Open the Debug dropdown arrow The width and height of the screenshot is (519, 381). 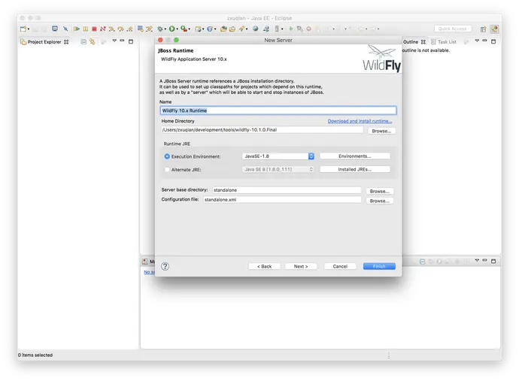(x=165, y=29)
